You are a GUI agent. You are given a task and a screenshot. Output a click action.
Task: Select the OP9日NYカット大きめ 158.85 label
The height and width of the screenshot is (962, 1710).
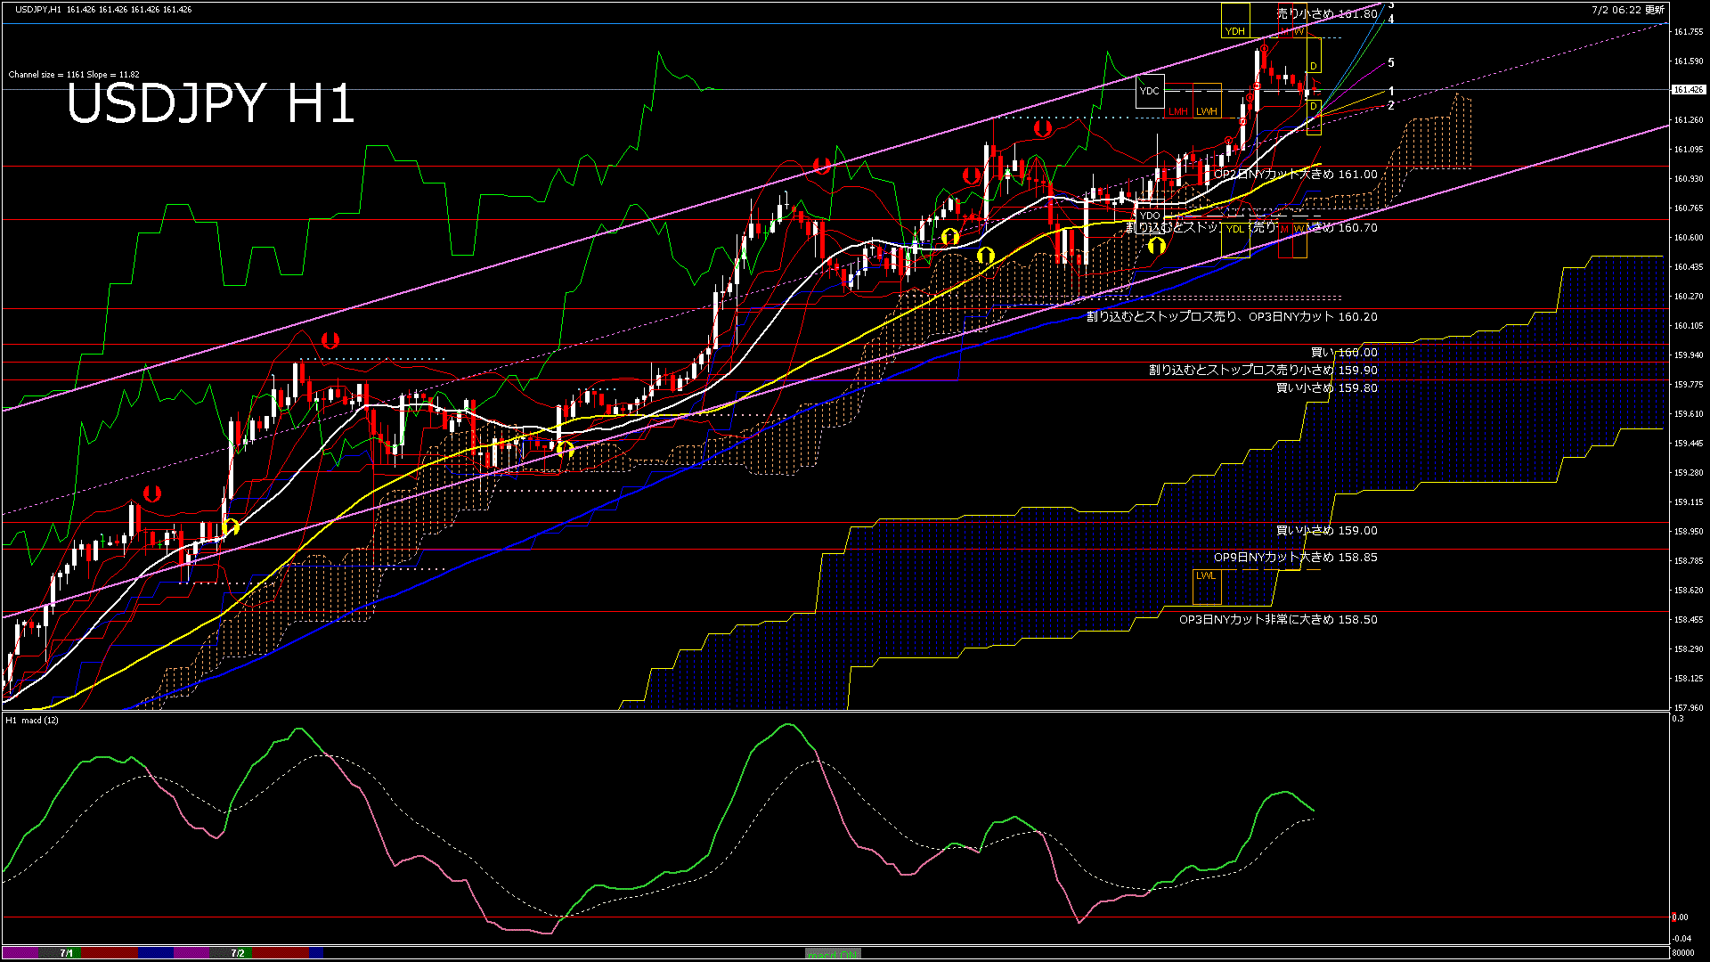click(x=1296, y=557)
